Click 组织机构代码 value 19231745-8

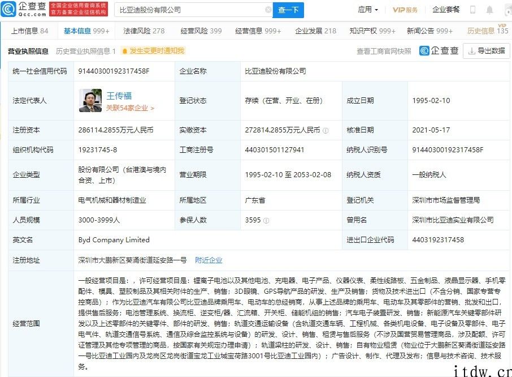click(x=98, y=150)
